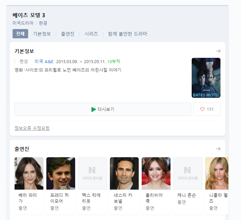This screenshot has height=220, width=241.
Task: Open 프레디 하이모어 cast photo
Action: coord(61,173)
